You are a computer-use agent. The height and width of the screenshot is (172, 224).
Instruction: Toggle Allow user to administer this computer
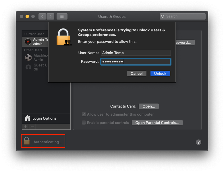(84, 114)
